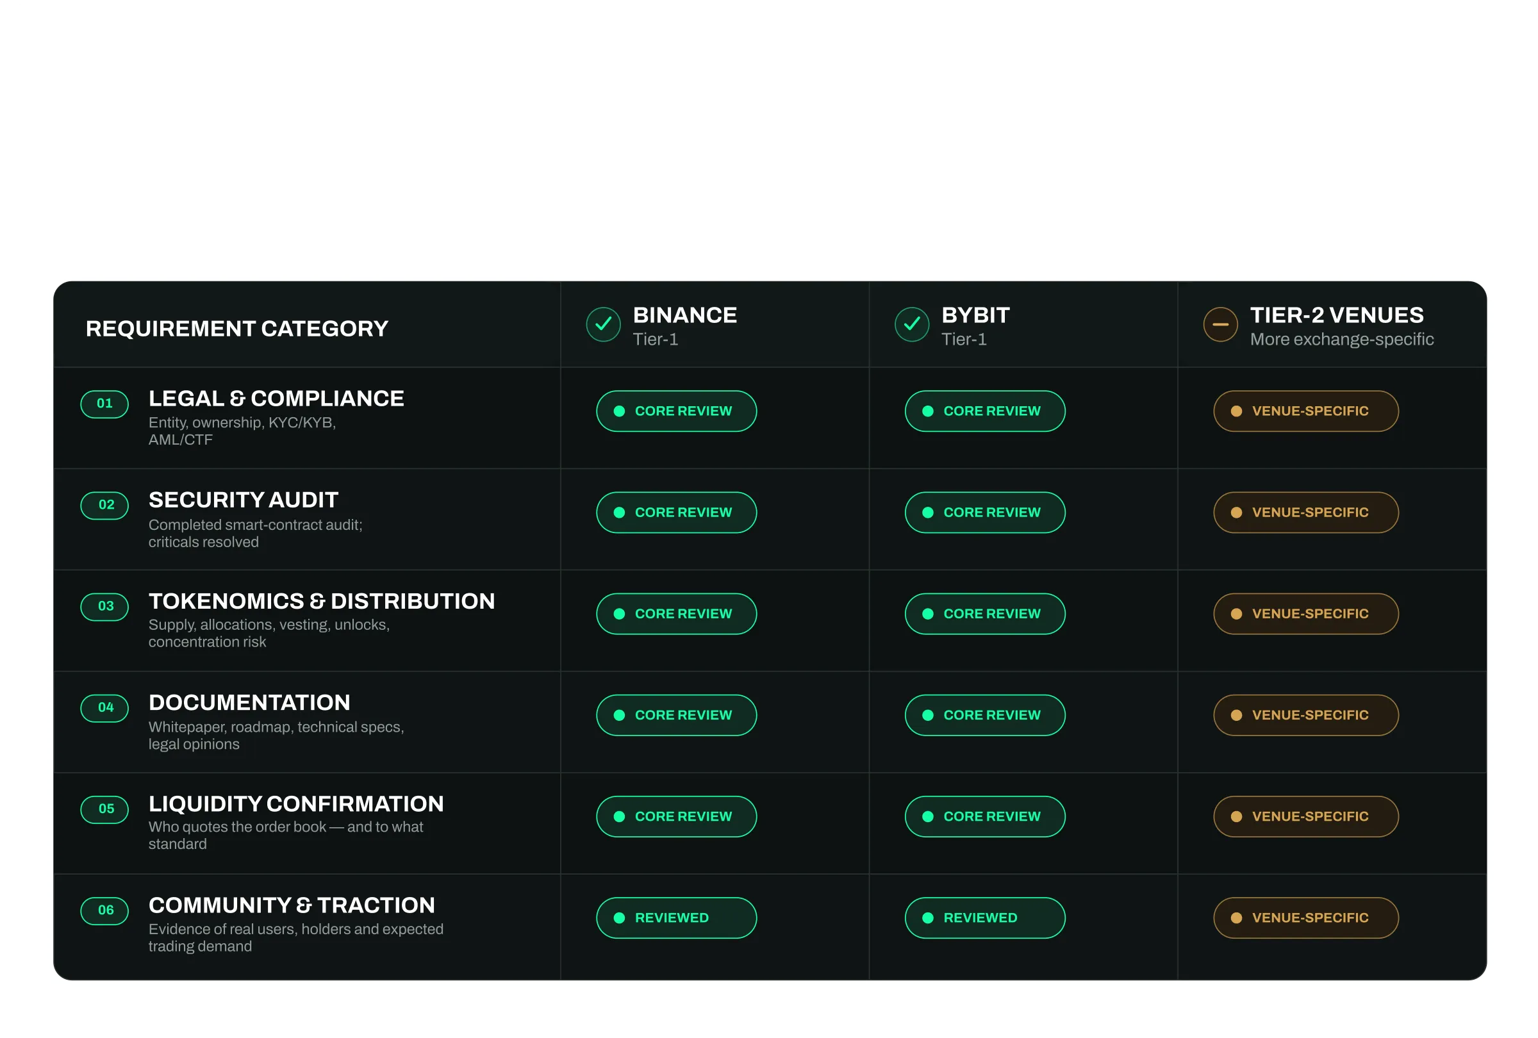Select the 01 number badge
1538x1038 pixels.
click(104, 404)
